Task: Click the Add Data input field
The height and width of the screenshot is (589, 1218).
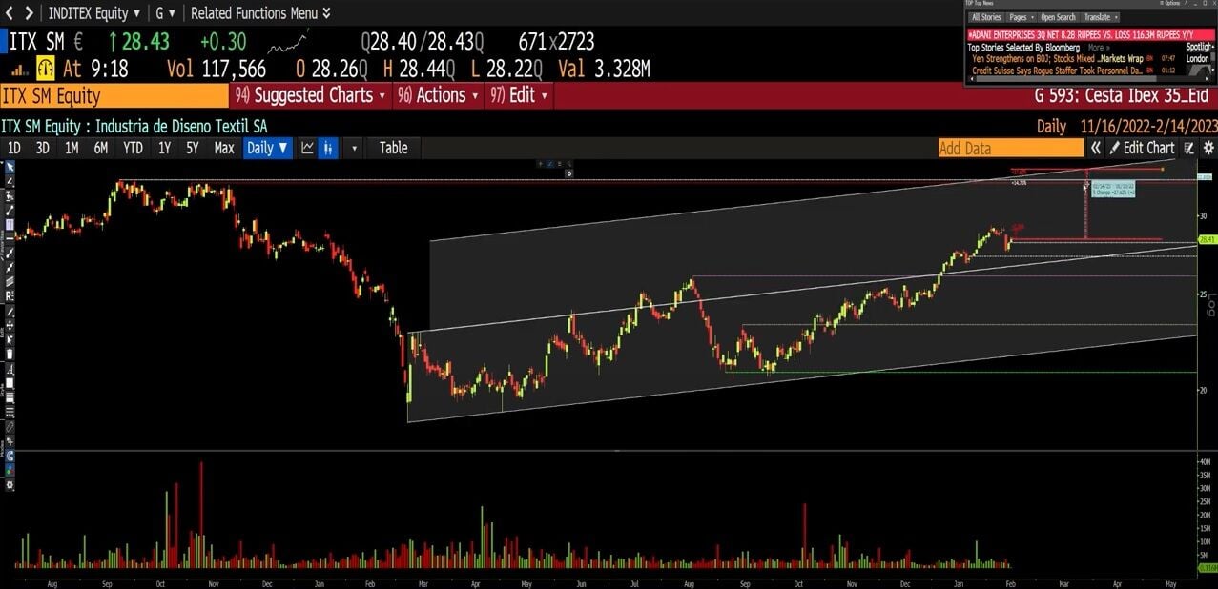Action: (x=1011, y=148)
